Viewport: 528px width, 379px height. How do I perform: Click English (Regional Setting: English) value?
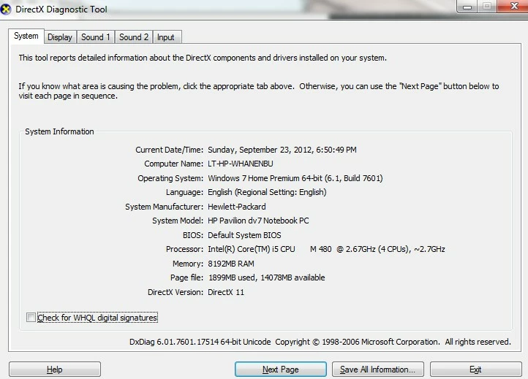point(267,192)
